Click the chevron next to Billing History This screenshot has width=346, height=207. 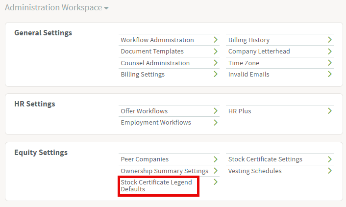330,40
